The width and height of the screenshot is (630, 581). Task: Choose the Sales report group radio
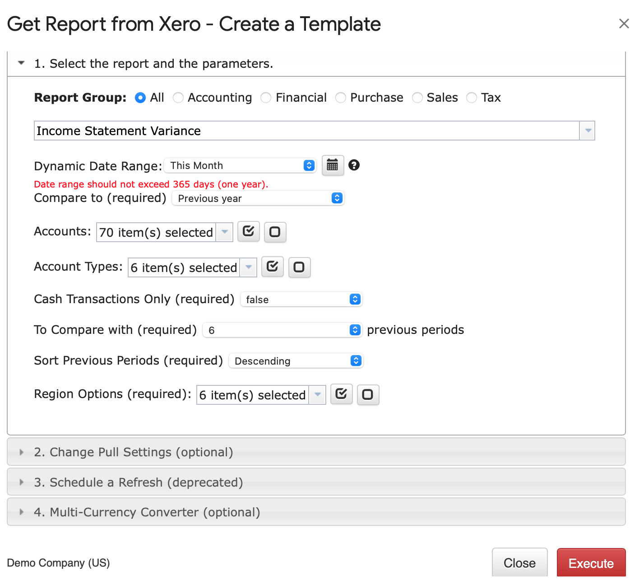(417, 98)
